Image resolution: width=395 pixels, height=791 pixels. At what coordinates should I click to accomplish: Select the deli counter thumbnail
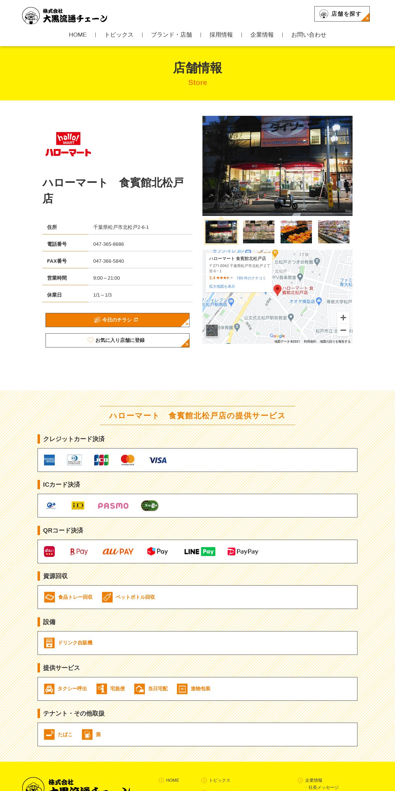(x=259, y=232)
